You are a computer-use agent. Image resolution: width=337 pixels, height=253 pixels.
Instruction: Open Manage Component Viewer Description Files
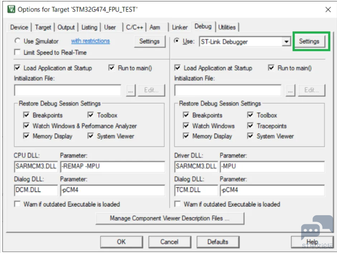point(170,218)
